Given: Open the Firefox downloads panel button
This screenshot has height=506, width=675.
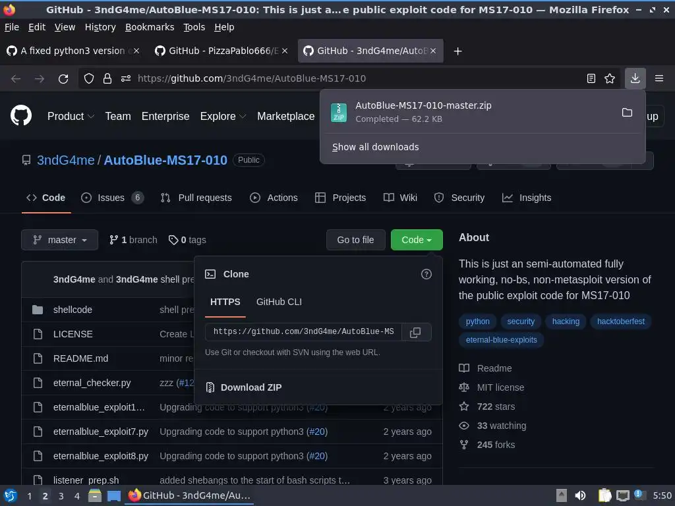Looking at the screenshot, I should [635, 78].
